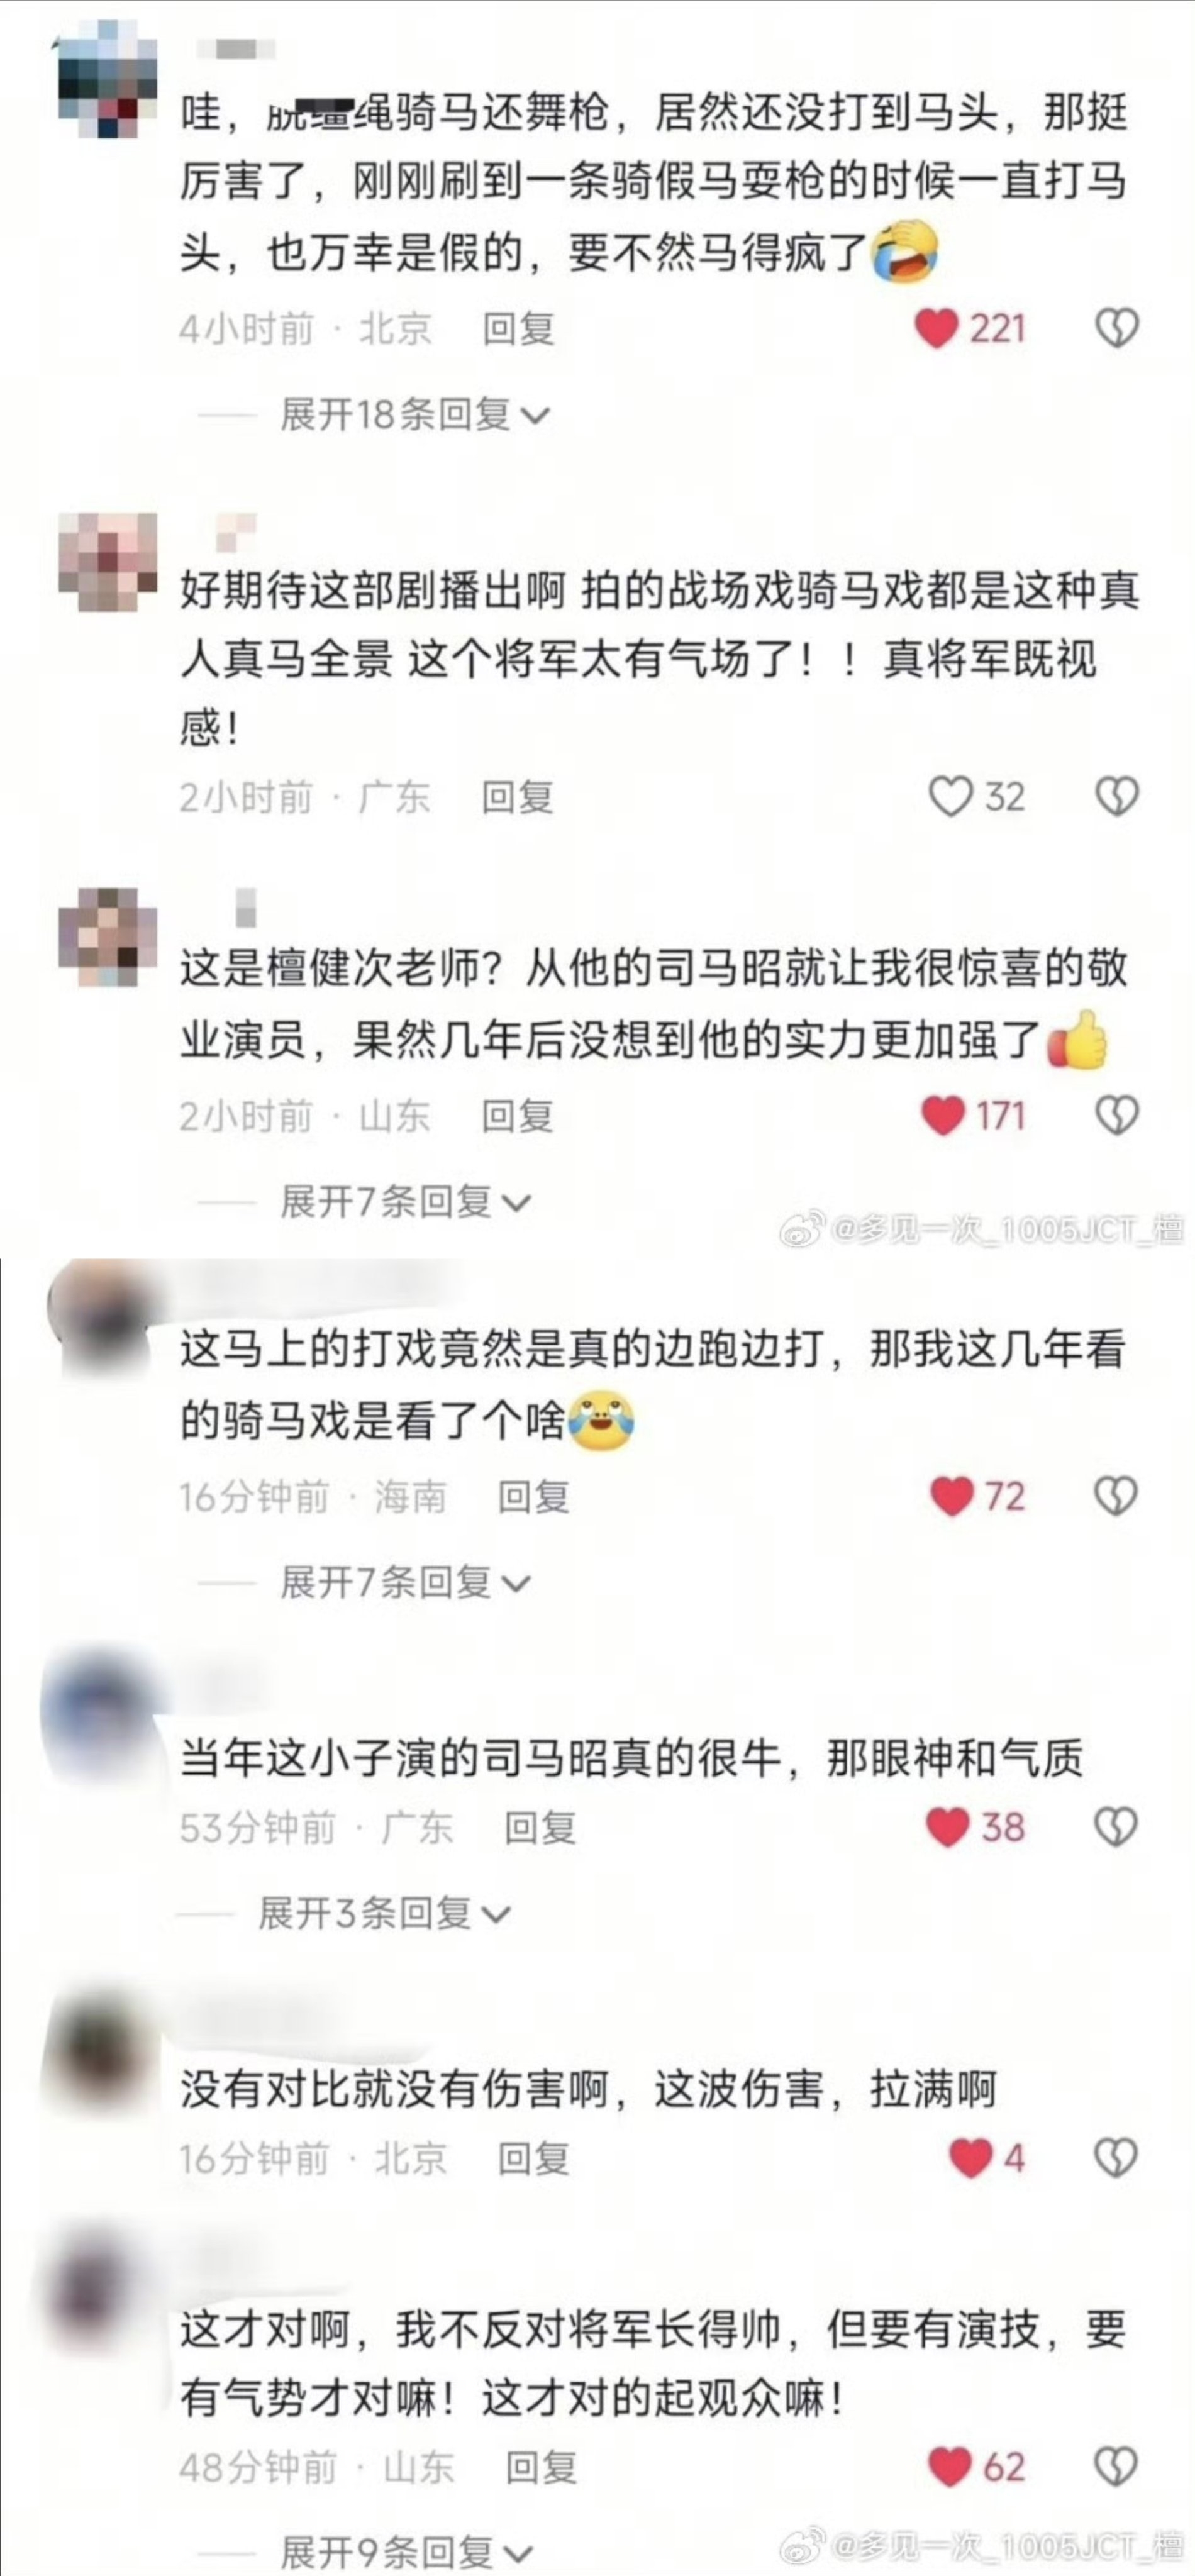Like the comment with 221 likes
The height and width of the screenshot is (2576, 1195).
(937, 329)
